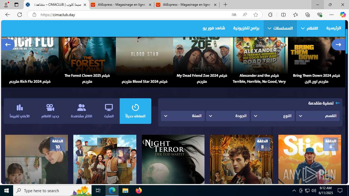Select the recently added clock icon
The width and height of the screenshot is (349, 196).
(x=136, y=111)
